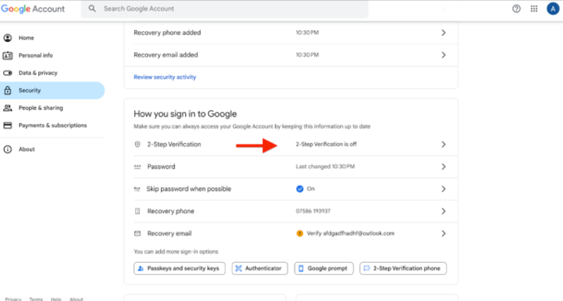Click the blue On checkmark for skip password
Screen dimensions: 563x301
(x=300, y=189)
